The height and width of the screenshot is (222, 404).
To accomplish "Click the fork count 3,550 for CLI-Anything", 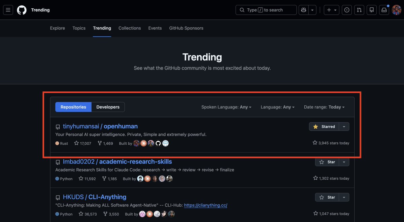I will [x=111, y=214].
